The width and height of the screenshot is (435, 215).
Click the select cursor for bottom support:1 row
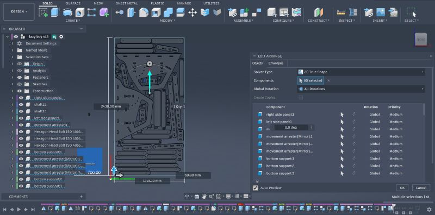[342, 159]
